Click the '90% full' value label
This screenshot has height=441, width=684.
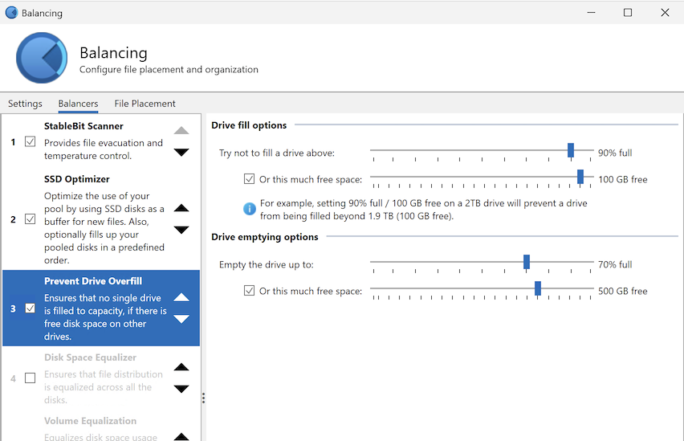click(615, 153)
